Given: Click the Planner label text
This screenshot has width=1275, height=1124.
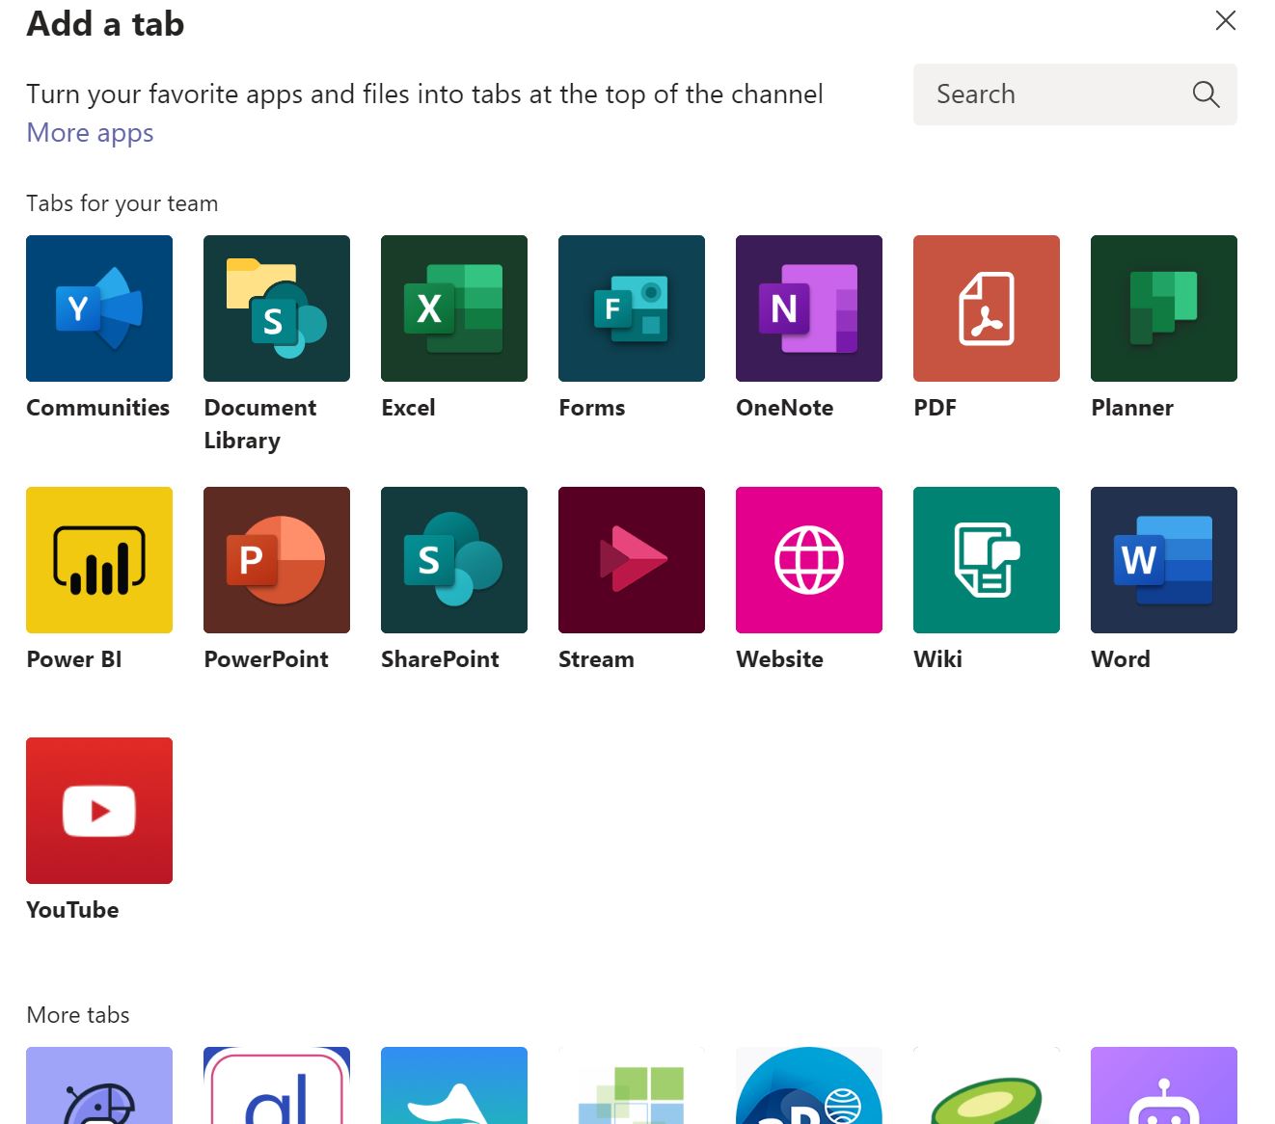Looking at the screenshot, I should [x=1132, y=408].
